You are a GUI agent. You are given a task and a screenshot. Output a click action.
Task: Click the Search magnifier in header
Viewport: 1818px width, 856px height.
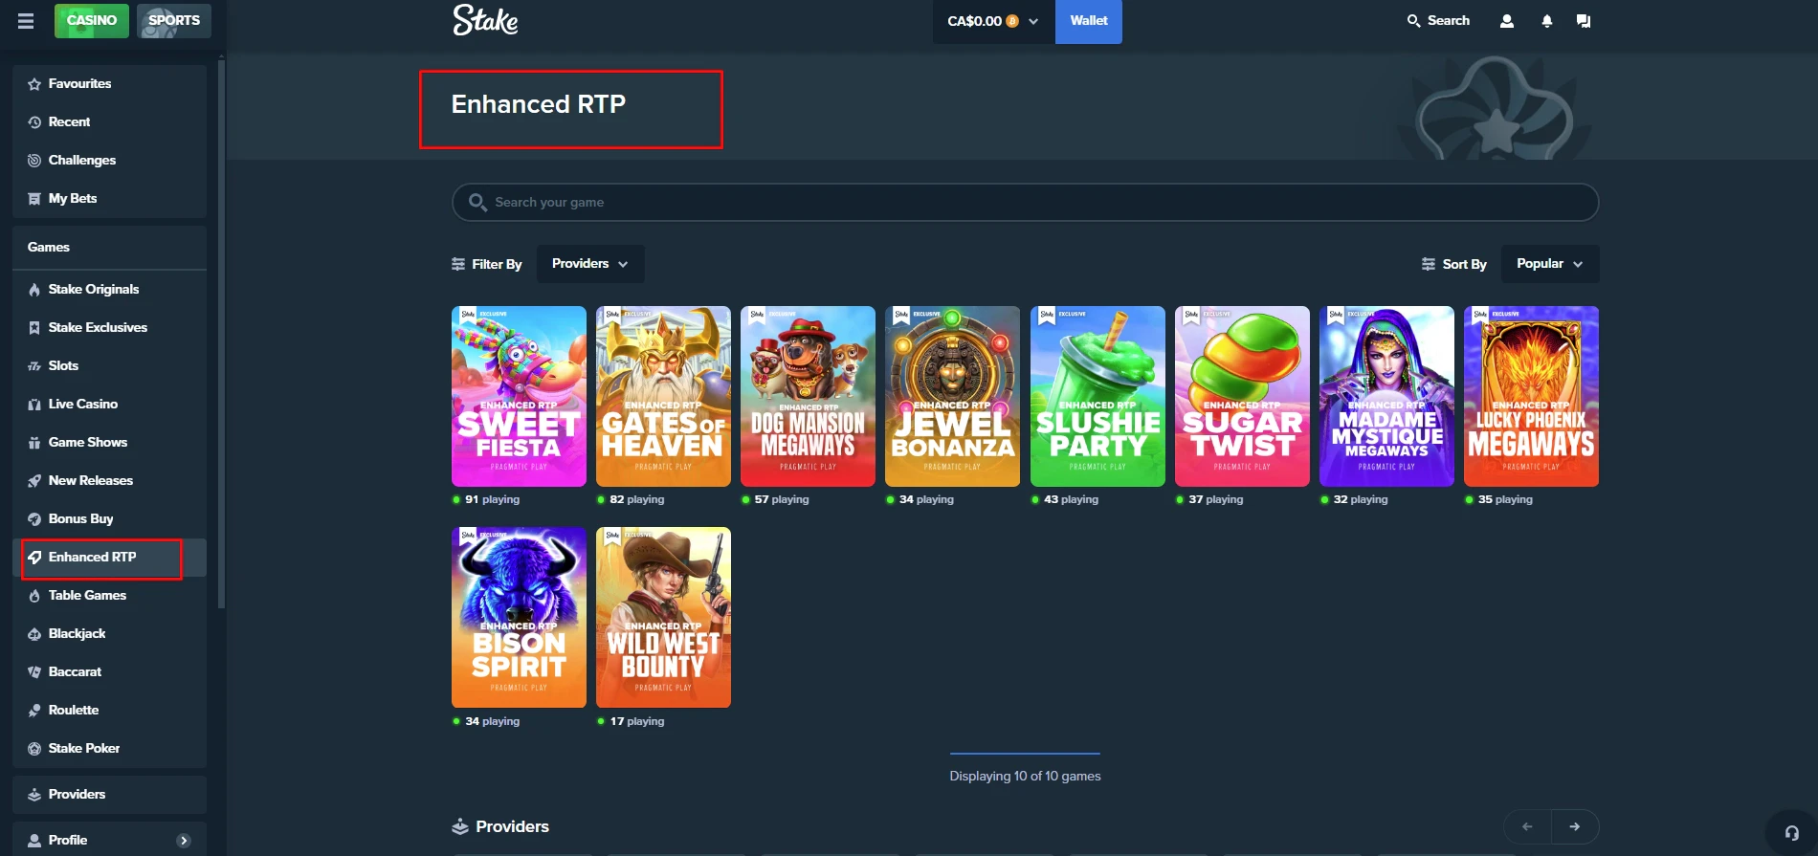point(1413,21)
